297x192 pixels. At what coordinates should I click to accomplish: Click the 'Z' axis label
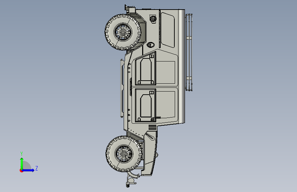coord(37,168)
